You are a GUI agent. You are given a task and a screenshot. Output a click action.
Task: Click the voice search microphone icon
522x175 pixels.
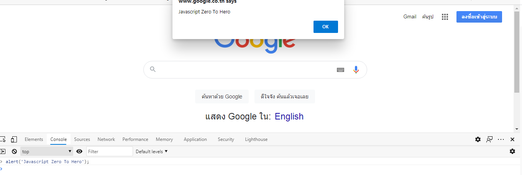point(356,70)
